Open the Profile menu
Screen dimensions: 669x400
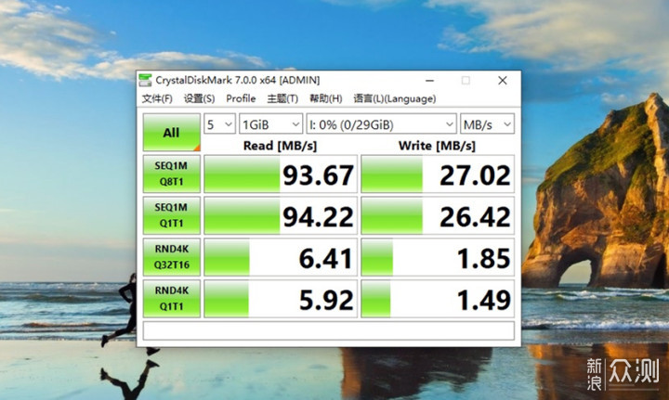click(241, 98)
